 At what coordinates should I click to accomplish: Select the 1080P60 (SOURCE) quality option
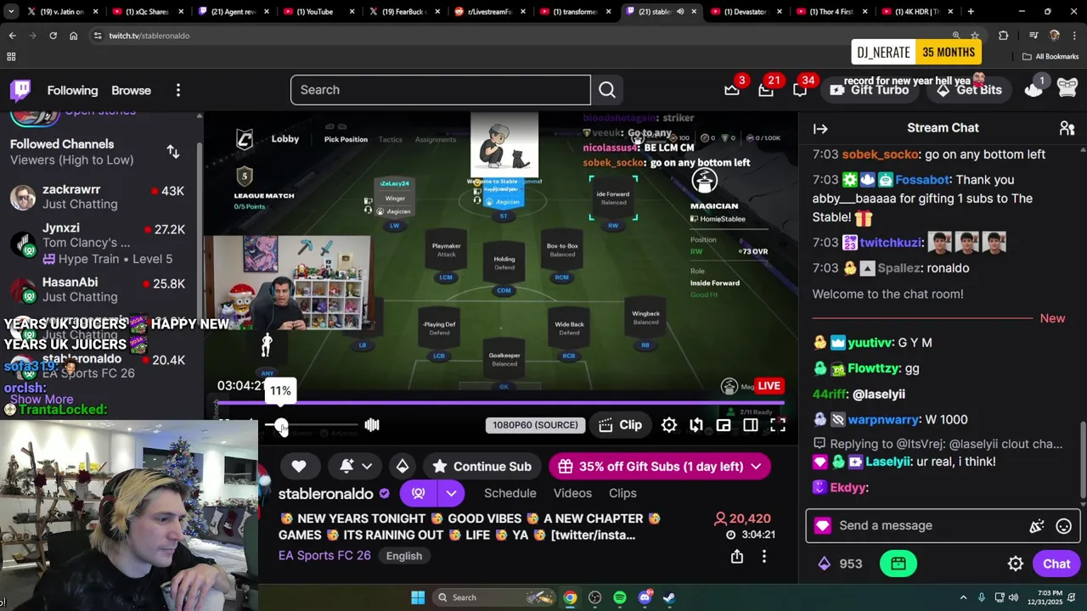(x=535, y=425)
